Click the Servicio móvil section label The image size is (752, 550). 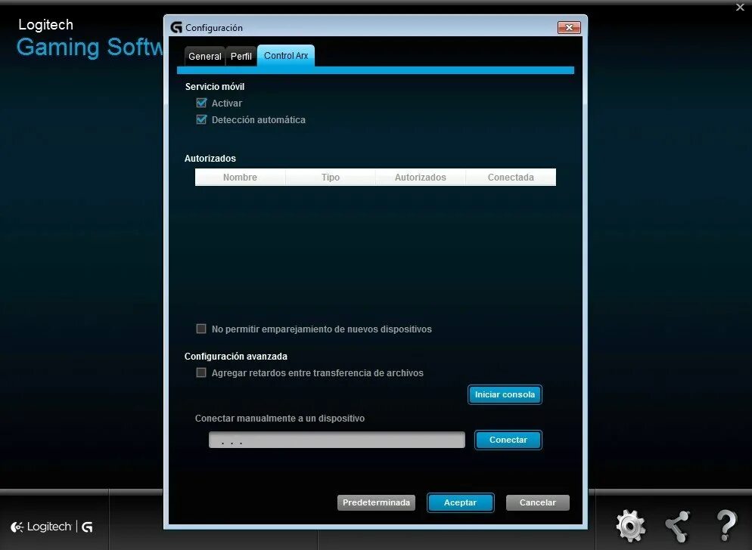coord(215,87)
